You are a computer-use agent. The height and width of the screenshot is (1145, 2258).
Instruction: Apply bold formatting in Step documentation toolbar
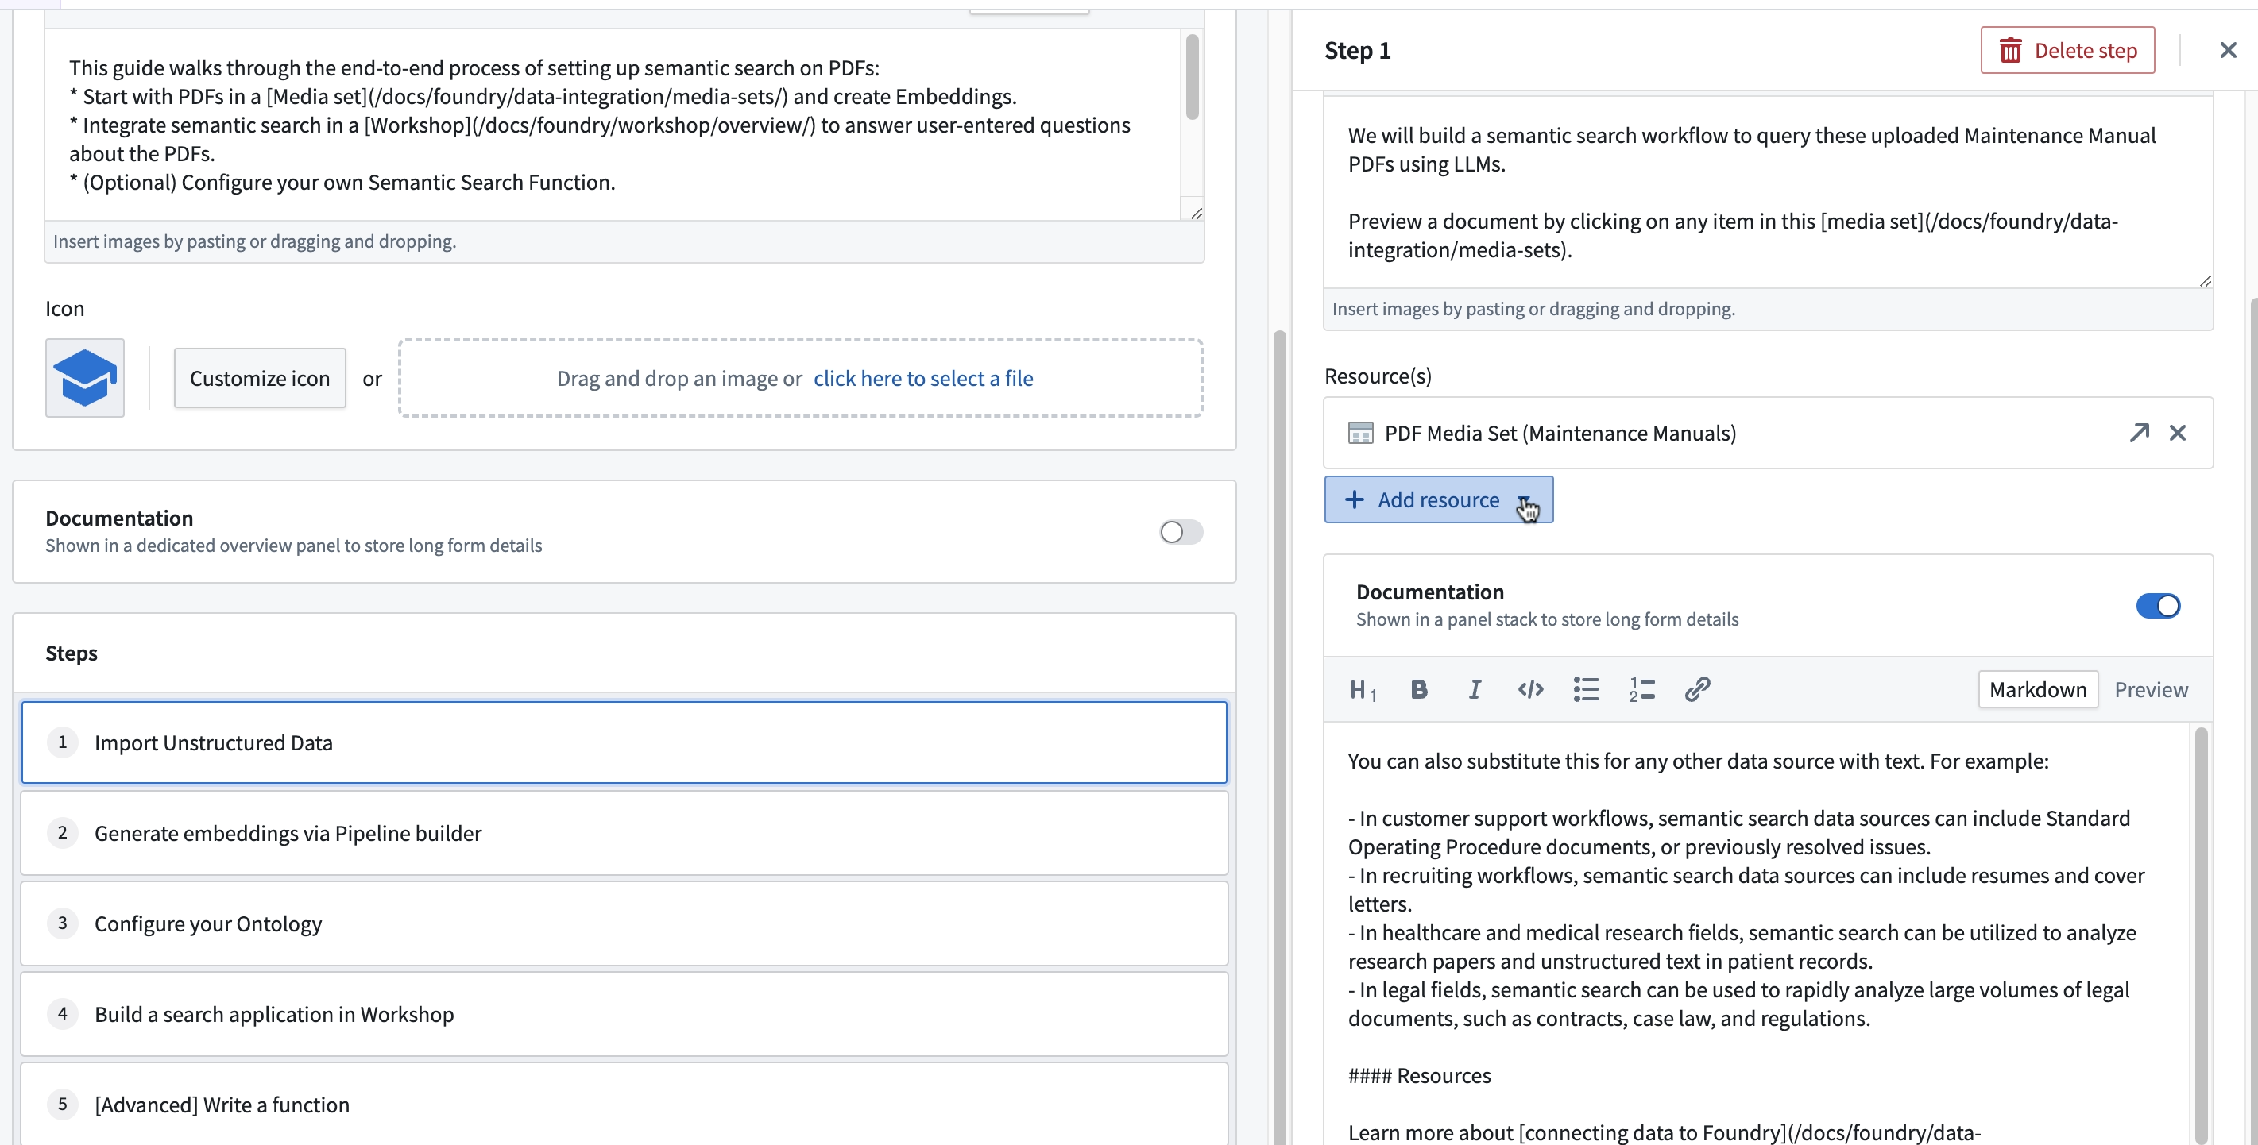(x=1419, y=689)
